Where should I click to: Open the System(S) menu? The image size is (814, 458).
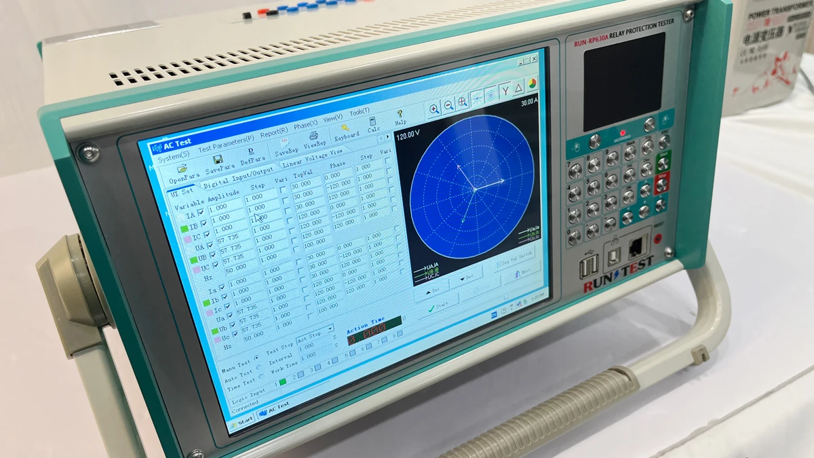point(174,155)
